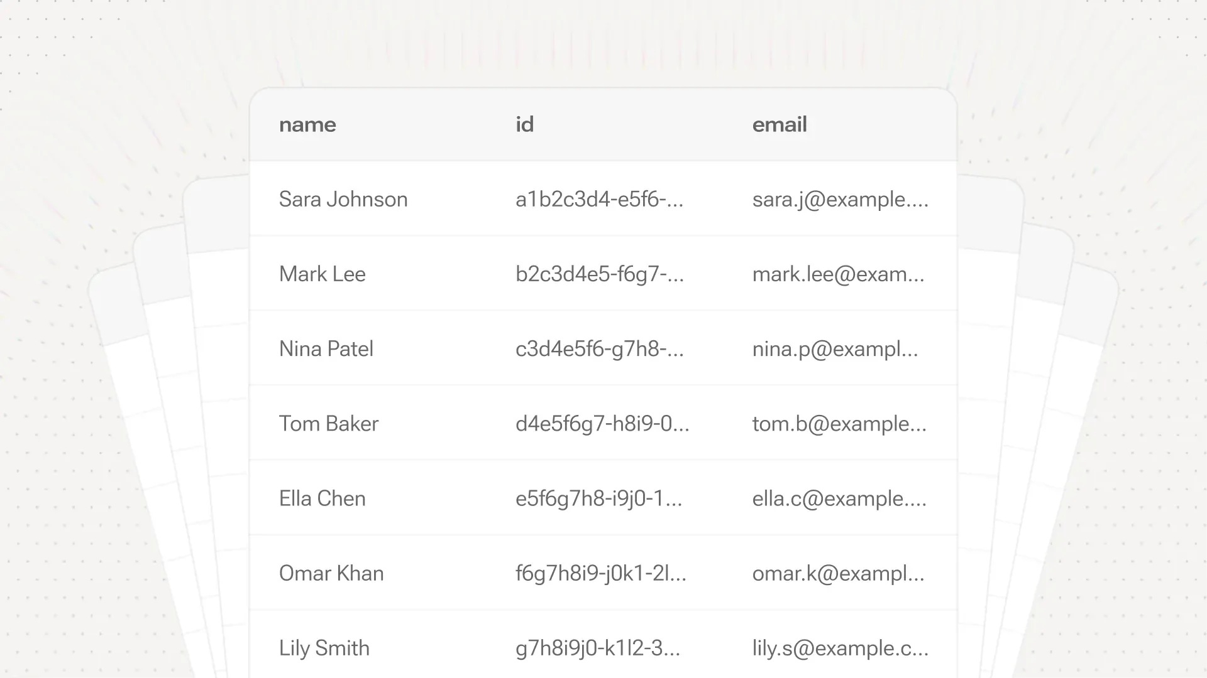Click the tom.b@example email cell
Viewport: 1207px width, 678px height.
839,424
